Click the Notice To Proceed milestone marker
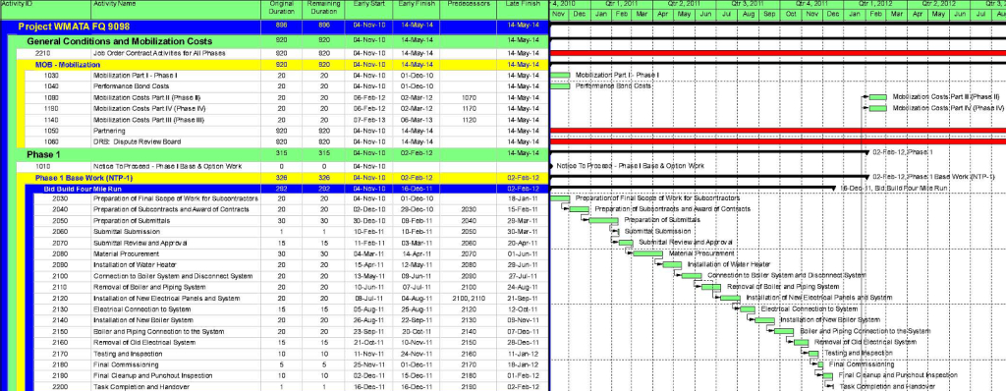 coord(552,166)
